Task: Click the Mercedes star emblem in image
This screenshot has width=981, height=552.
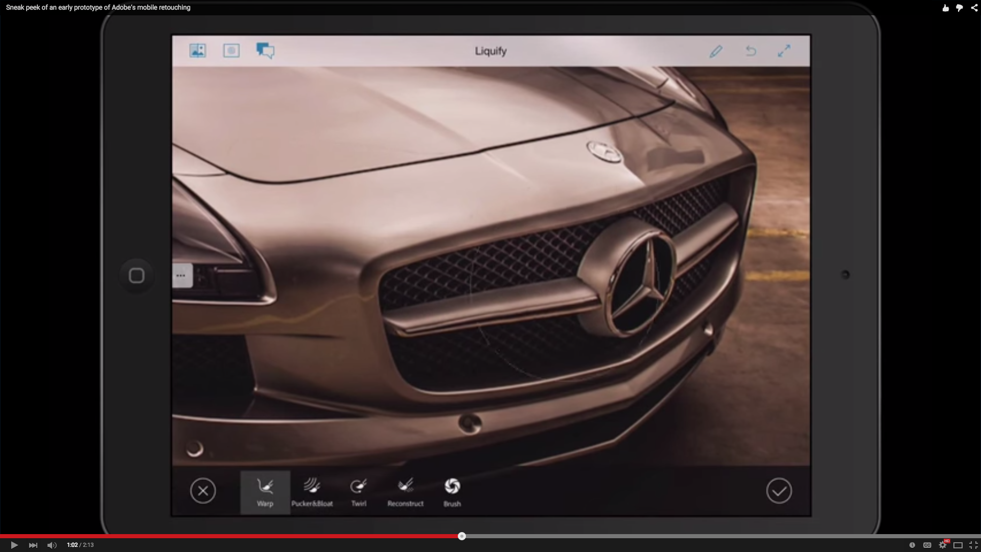Action: tap(640, 284)
